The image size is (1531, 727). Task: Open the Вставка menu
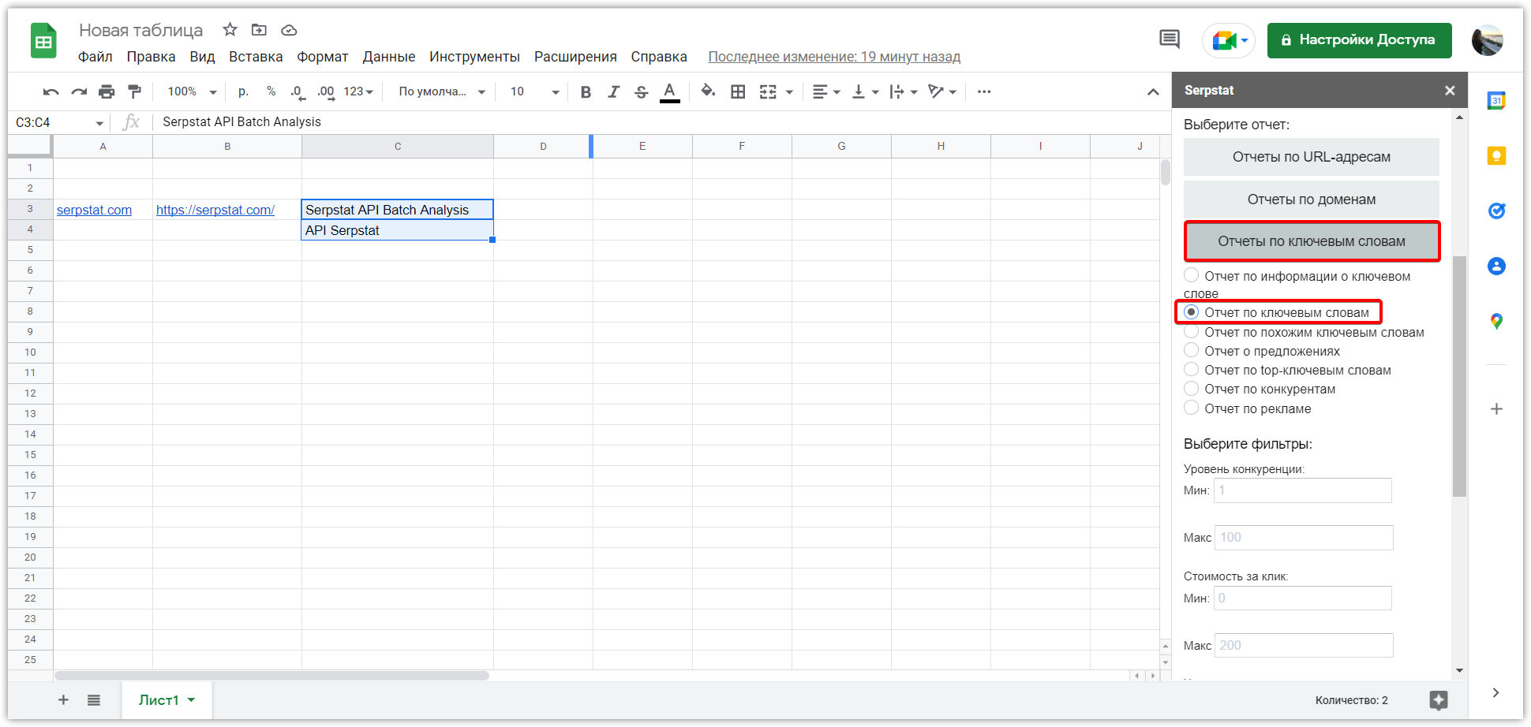(256, 57)
